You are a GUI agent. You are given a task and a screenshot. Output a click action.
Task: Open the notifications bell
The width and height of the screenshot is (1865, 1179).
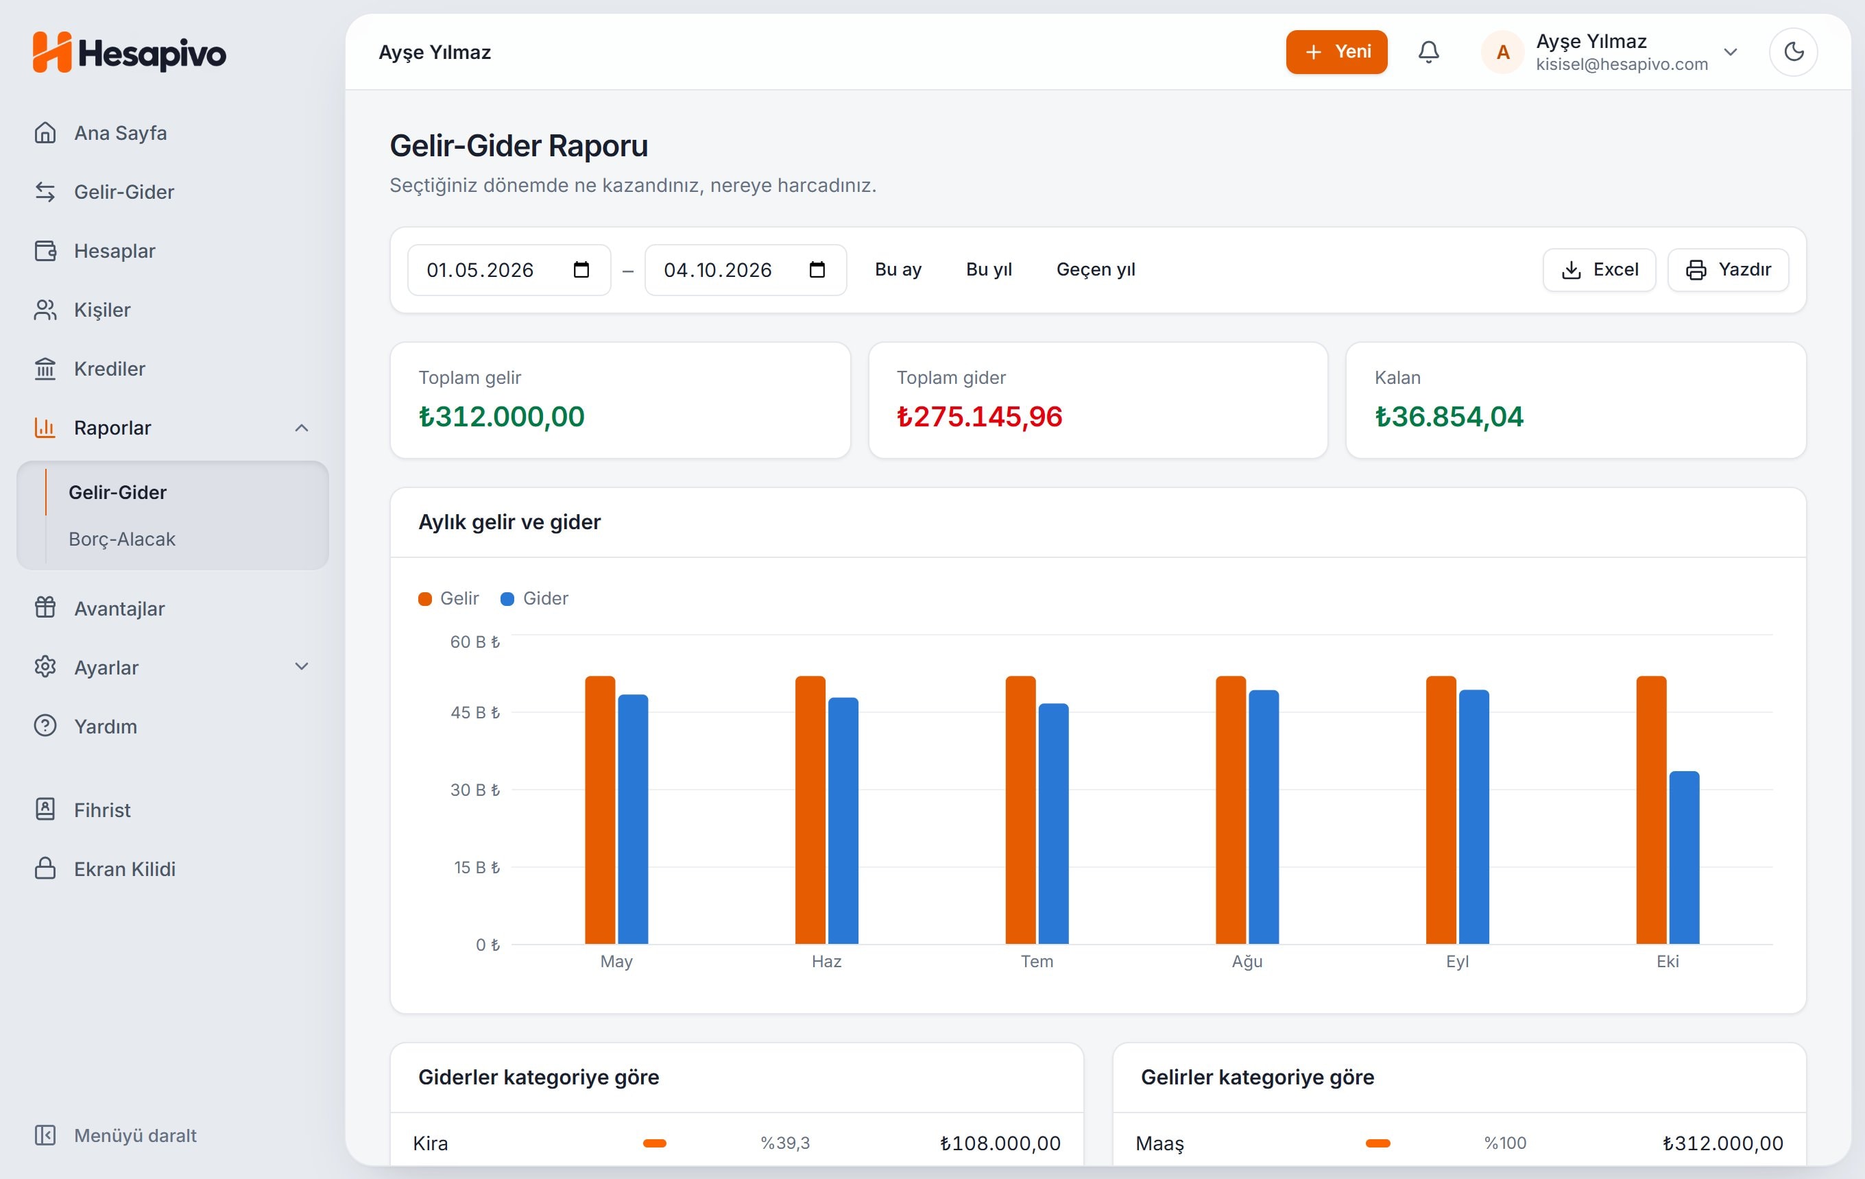point(1428,52)
